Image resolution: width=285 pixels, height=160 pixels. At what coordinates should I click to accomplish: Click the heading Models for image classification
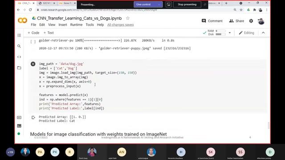(98, 134)
